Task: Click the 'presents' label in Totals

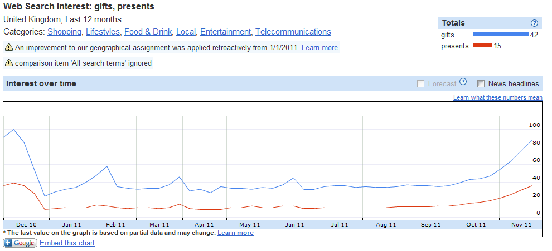Action: (x=455, y=46)
